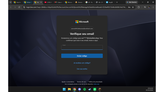This screenshot has height=92, width=164.
Task: Switch to the 'Denúnc' tab
Action: pyautogui.click(x=79, y=2)
